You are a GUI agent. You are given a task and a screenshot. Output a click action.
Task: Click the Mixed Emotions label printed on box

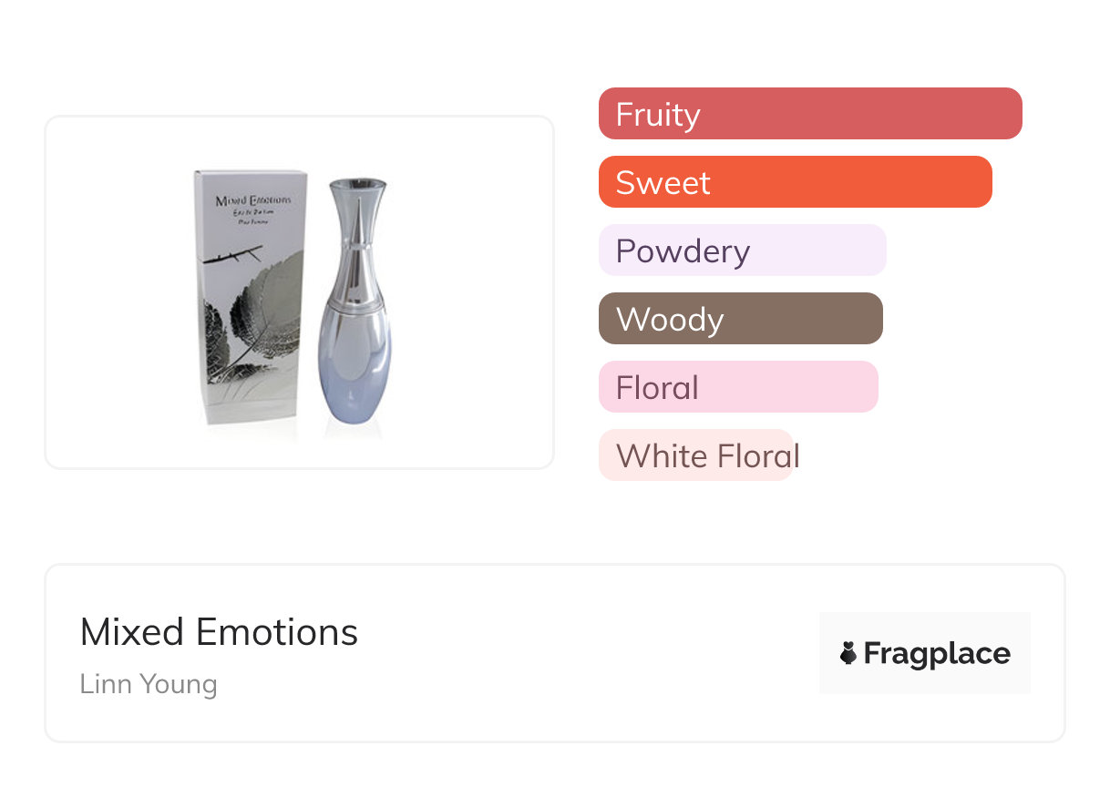pyautogui.click(x=251, y=199)
